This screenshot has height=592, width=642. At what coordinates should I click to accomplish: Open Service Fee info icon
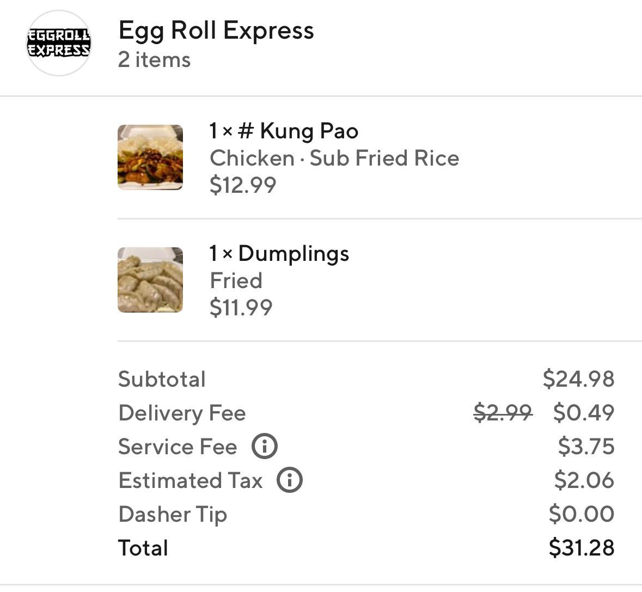[x=265, y=447]
